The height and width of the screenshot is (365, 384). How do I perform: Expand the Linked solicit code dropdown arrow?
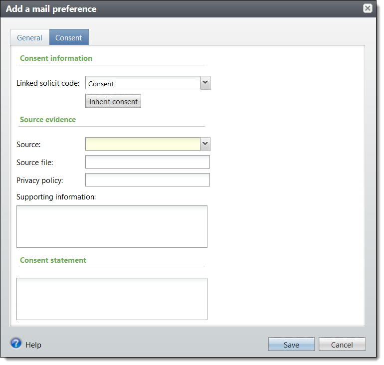(205, 83)
